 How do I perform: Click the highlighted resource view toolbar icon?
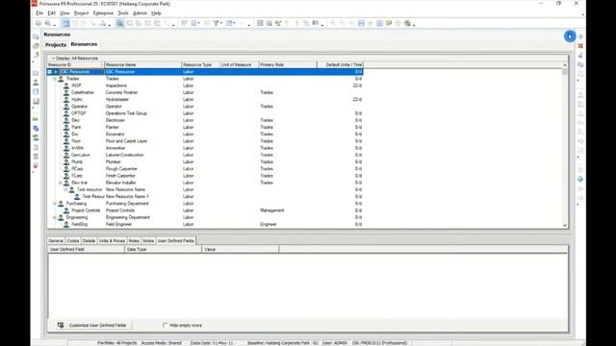[120, 23]
